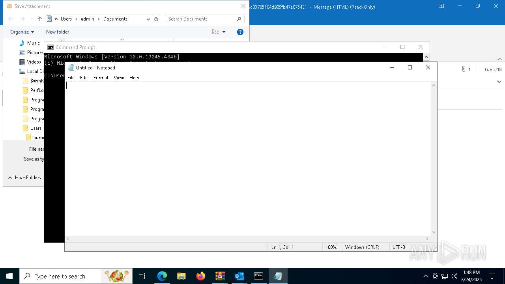This screenshot has height=284, width=505.
Task: Click Documents in the address breadcrumb
Action: click(x=115, y=19)
